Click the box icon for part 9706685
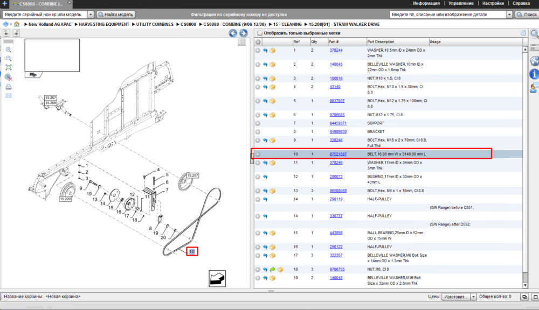The image size is (539, 310). coord(273,115)
